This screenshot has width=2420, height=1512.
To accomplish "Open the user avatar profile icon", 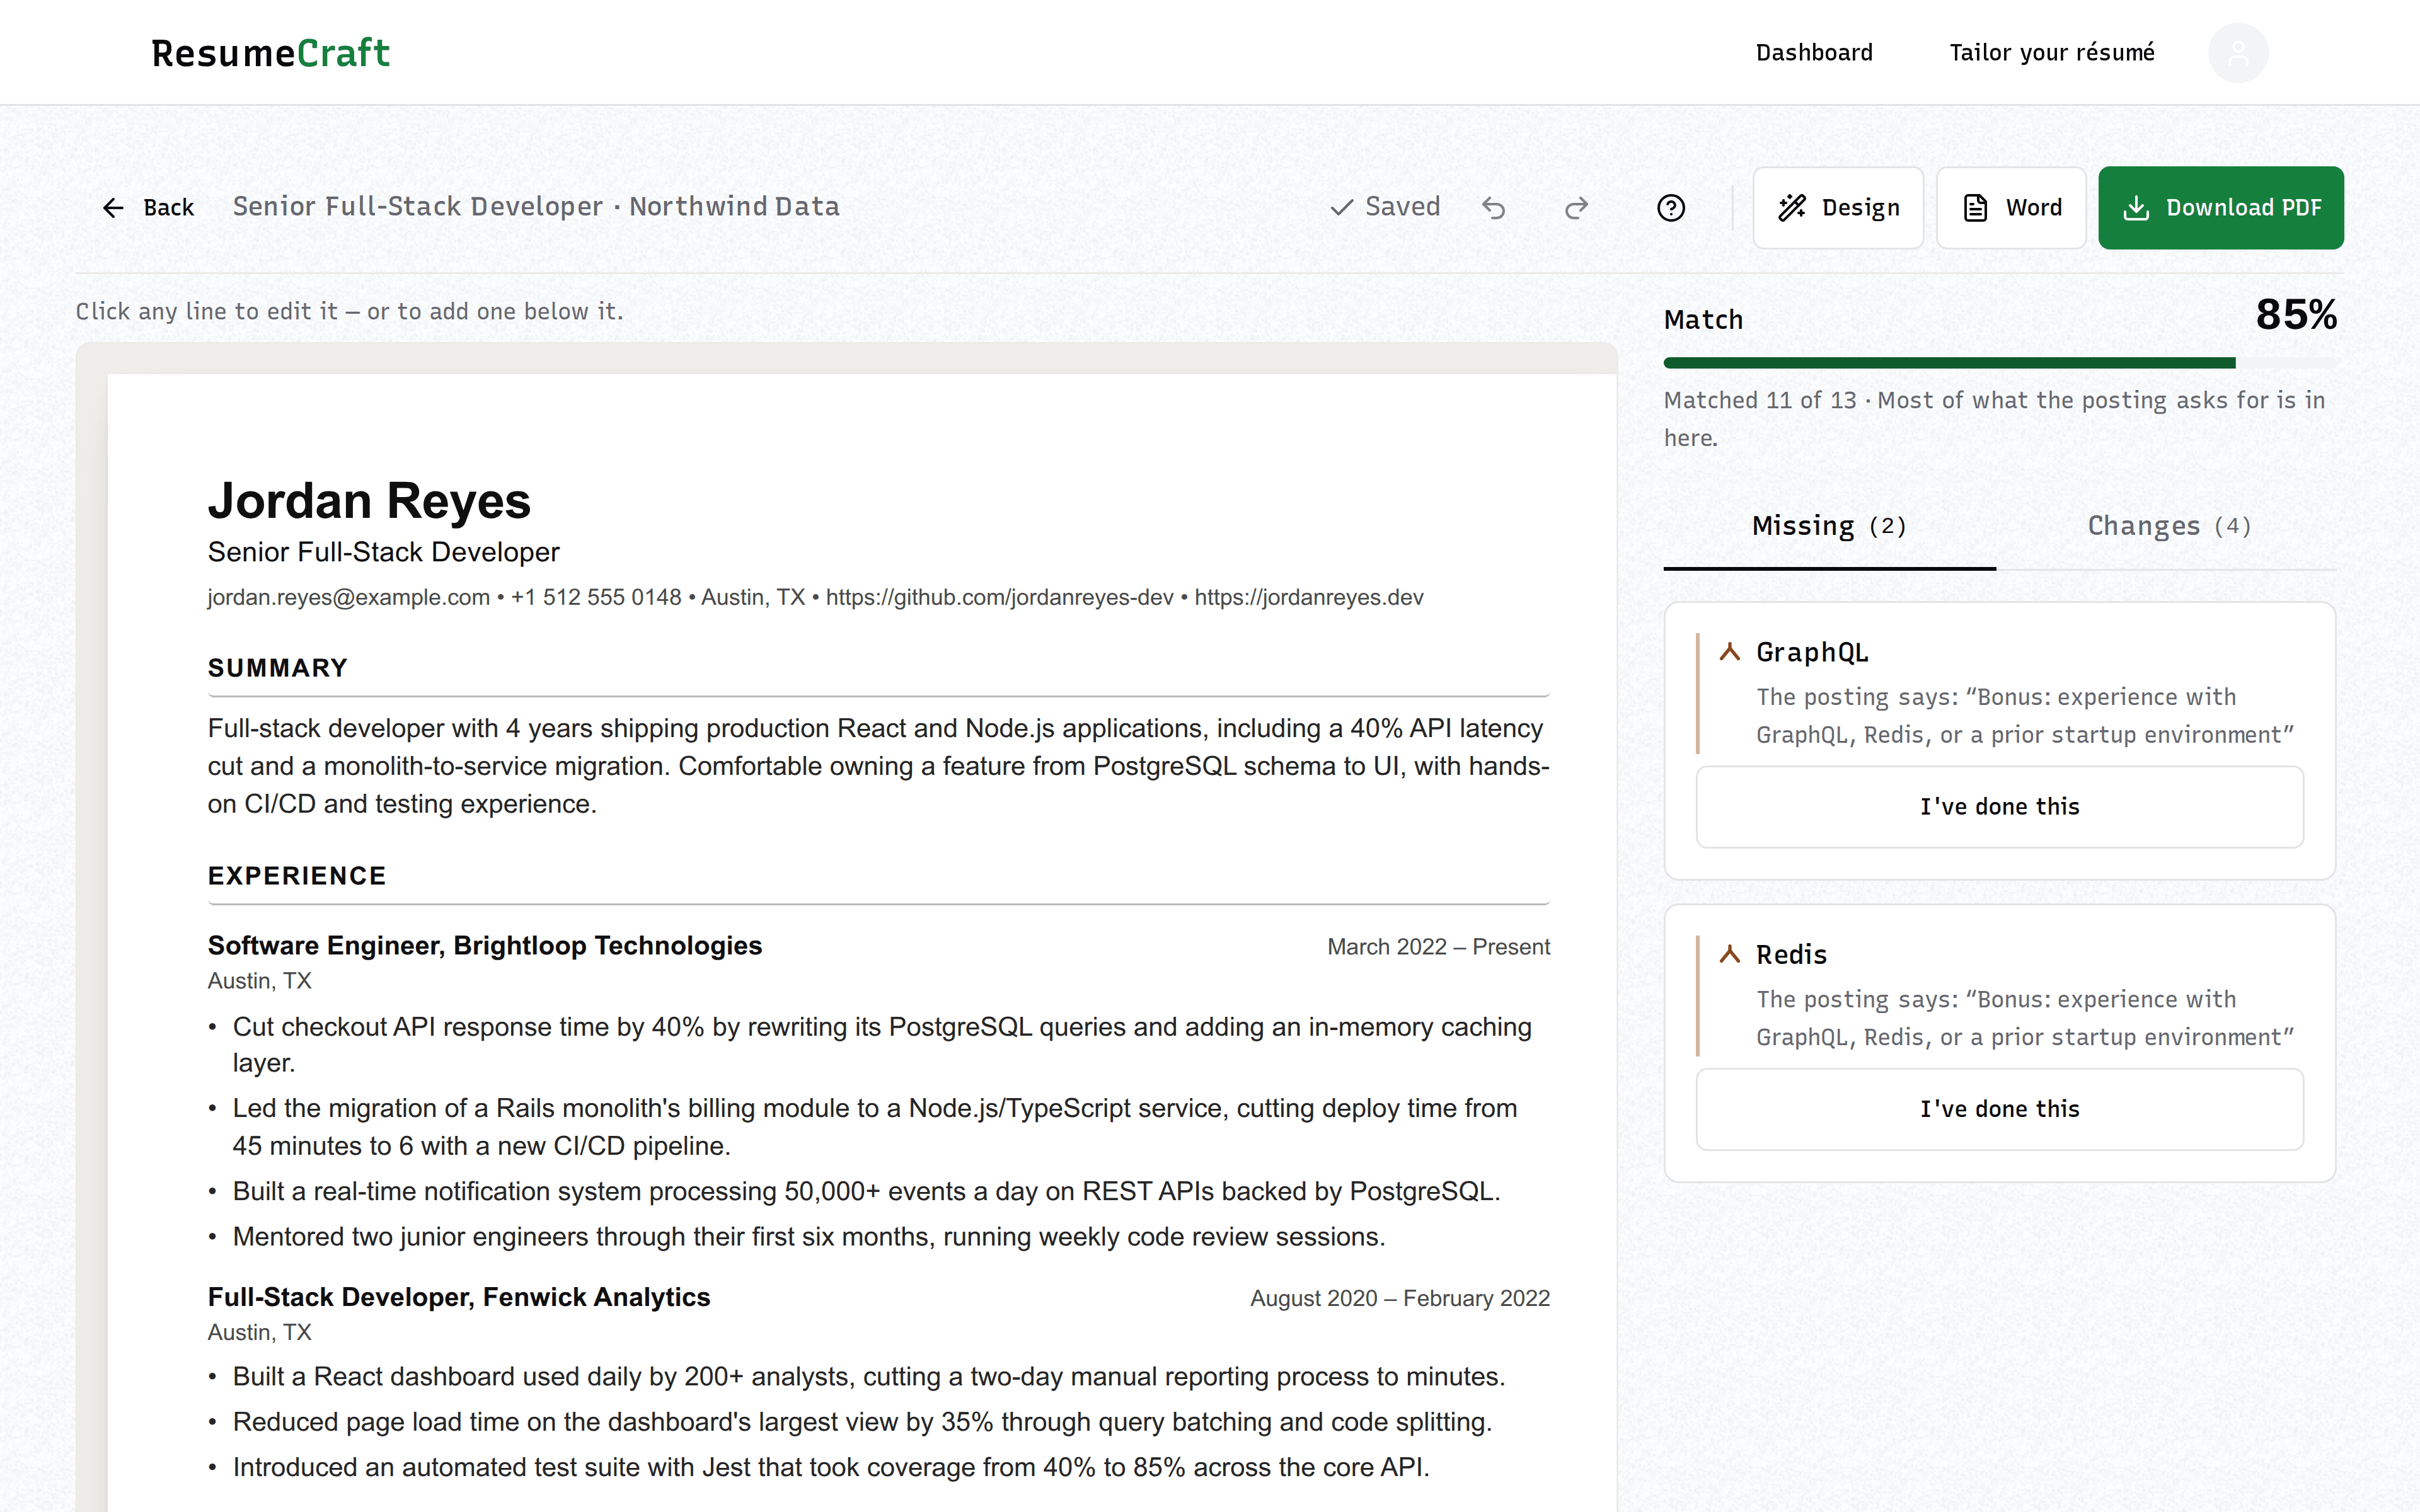I will click(2238, 53).
